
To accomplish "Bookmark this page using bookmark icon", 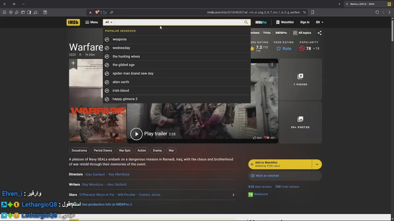I will tap(312, 12).
